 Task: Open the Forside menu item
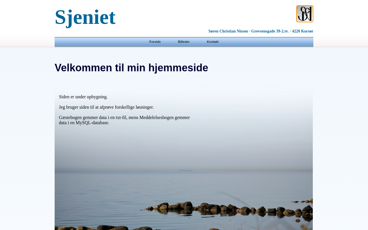click(155, 42)
